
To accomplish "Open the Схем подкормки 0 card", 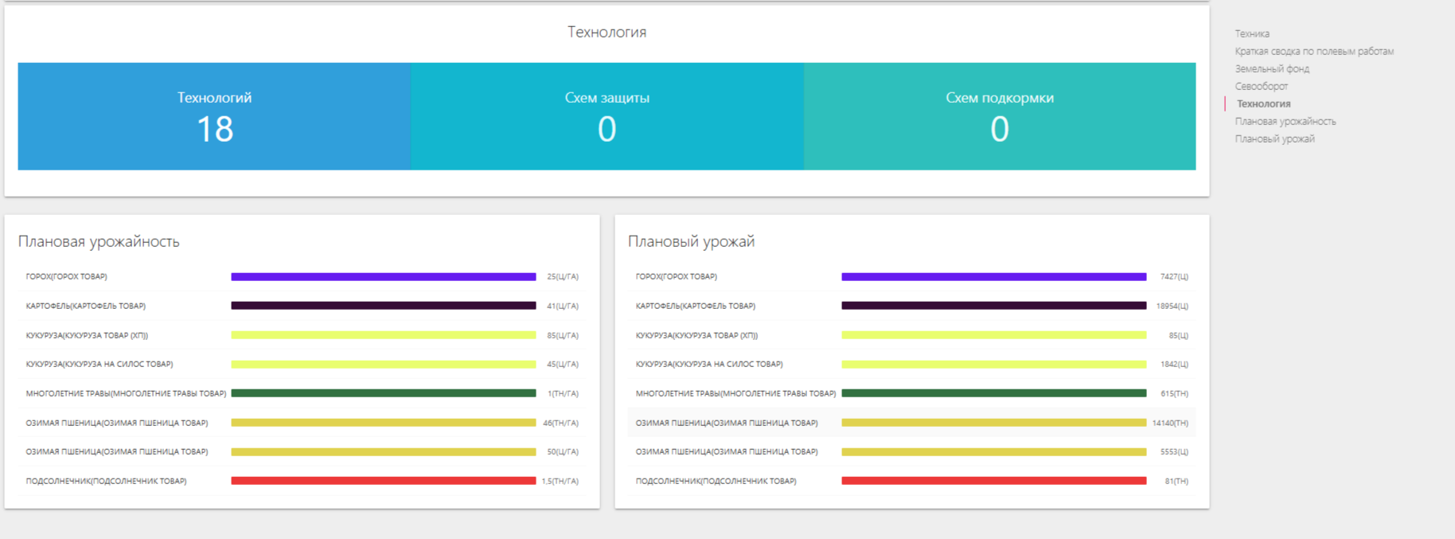I will pyautogui.click(x=999, y=116).
